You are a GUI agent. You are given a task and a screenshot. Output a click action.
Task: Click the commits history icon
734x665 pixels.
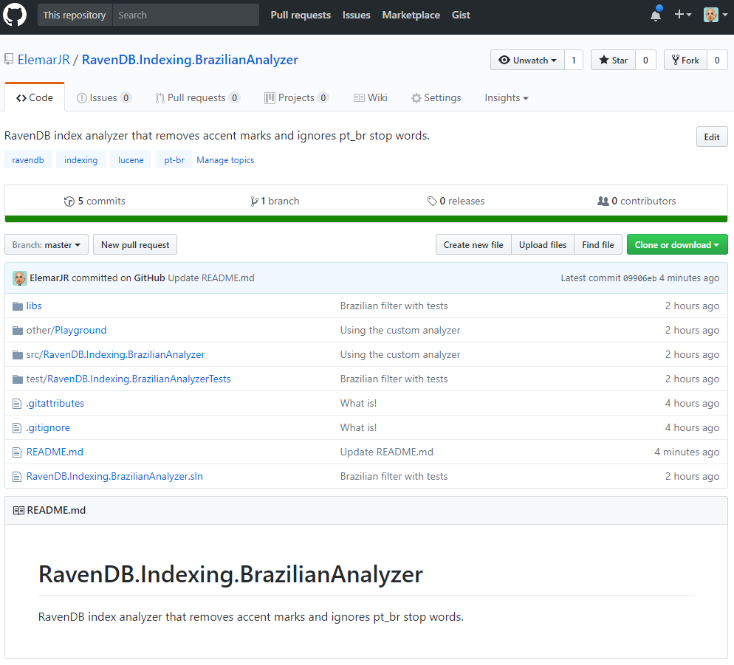(69, 201)
